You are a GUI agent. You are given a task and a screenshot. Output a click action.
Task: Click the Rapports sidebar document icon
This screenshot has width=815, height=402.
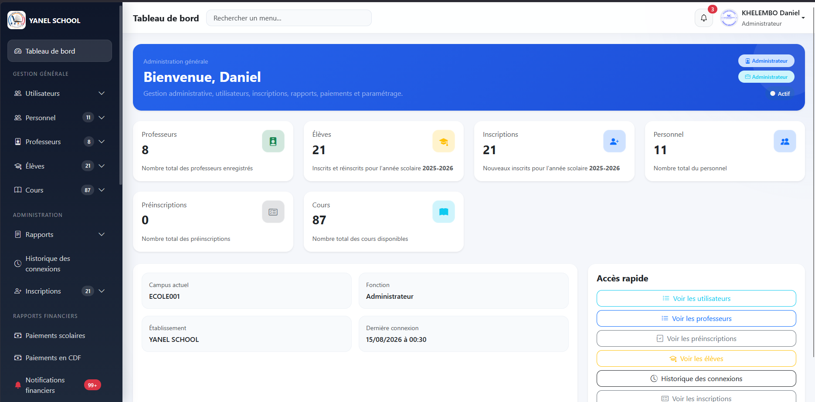[18, 234]
